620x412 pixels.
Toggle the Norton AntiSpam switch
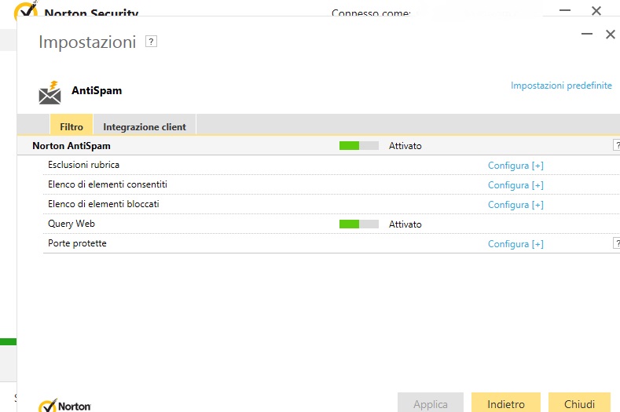pyautogui.click(x=358, y=146)
